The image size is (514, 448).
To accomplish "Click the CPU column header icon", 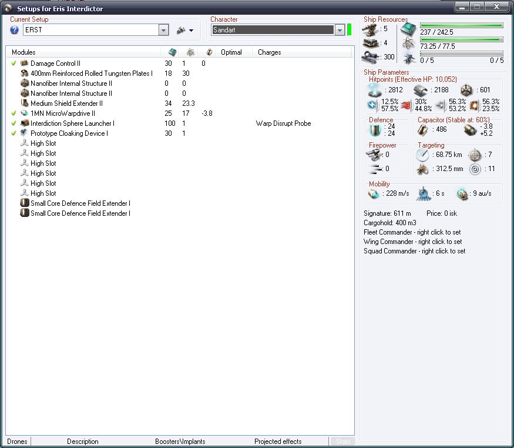I will (172, 52).
